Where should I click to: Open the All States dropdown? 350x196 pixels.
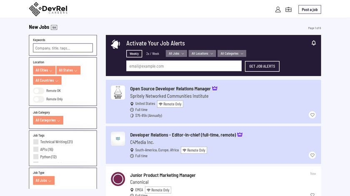[68, 70]
